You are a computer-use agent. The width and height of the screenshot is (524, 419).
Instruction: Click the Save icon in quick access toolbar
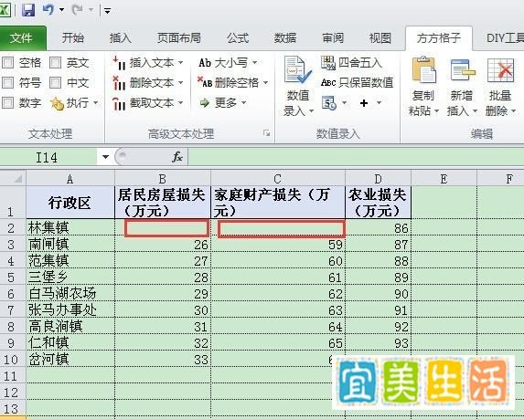[x=28, y=10]
